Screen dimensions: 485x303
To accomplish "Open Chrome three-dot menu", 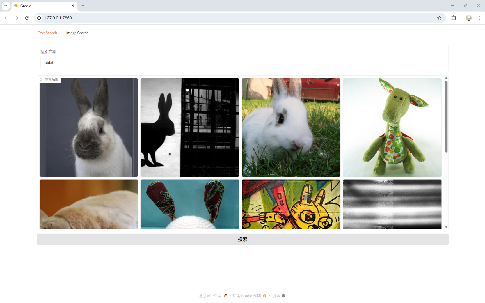I will pos(479,18).
